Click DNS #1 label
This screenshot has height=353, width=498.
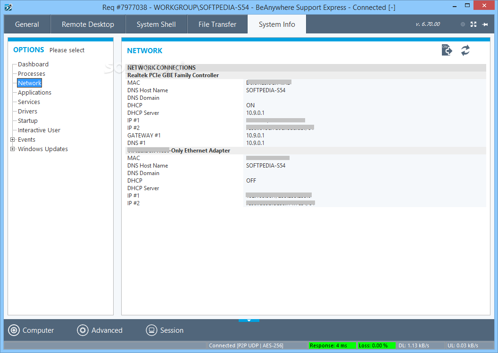click(136, 143)
